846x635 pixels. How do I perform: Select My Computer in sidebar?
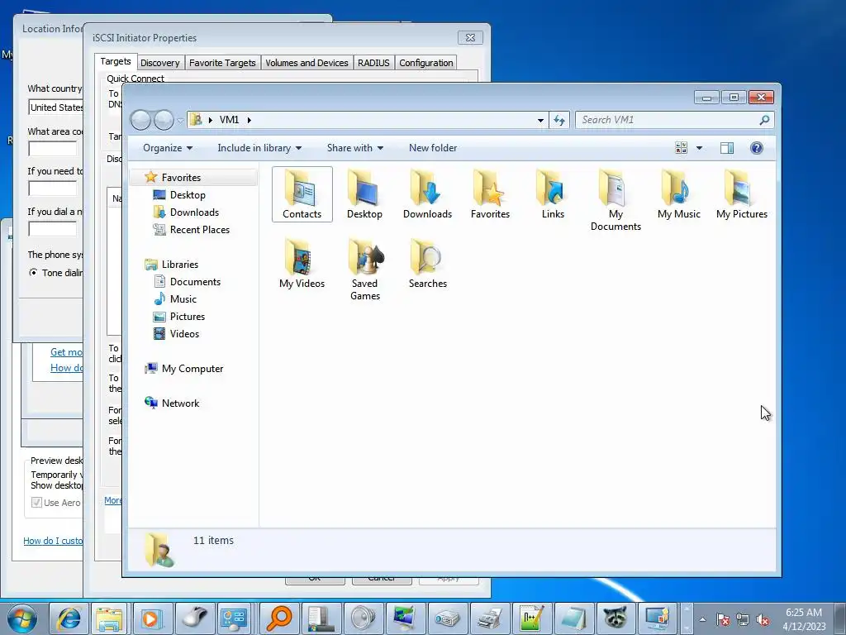coord(192,369)
